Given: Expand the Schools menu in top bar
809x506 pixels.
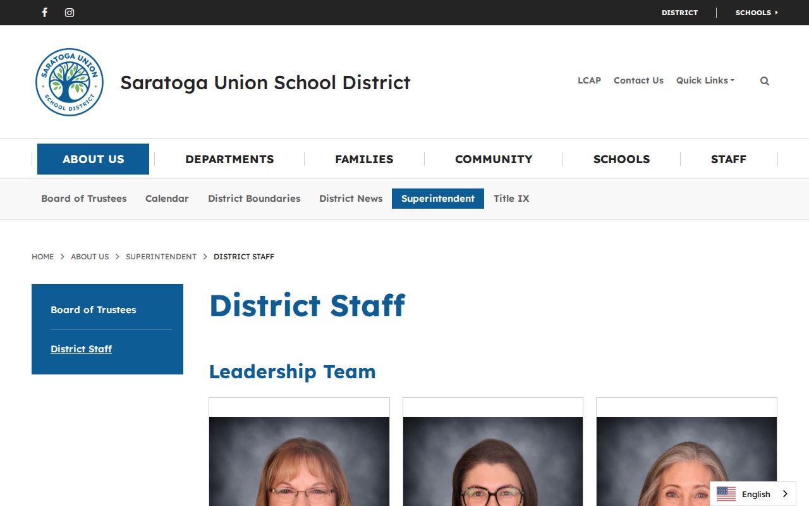Looking at the screenshot, I should [x=757, y=13].
